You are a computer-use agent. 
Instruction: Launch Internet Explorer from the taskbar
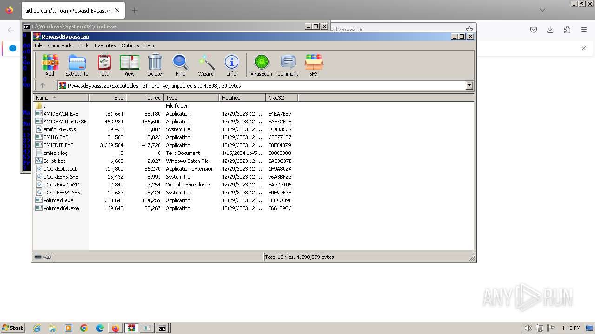click(37, 328)
